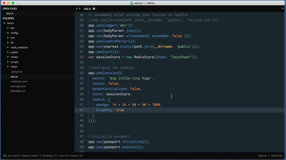The height and width of the screenshot is (160, 286).
Task: Click the demo folder name
Action: pos(10,23)
